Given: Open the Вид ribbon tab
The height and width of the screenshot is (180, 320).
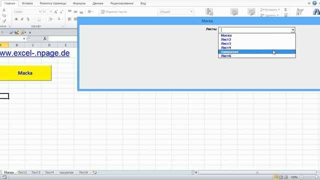Looking at the screenshot, I should [143, 3].
